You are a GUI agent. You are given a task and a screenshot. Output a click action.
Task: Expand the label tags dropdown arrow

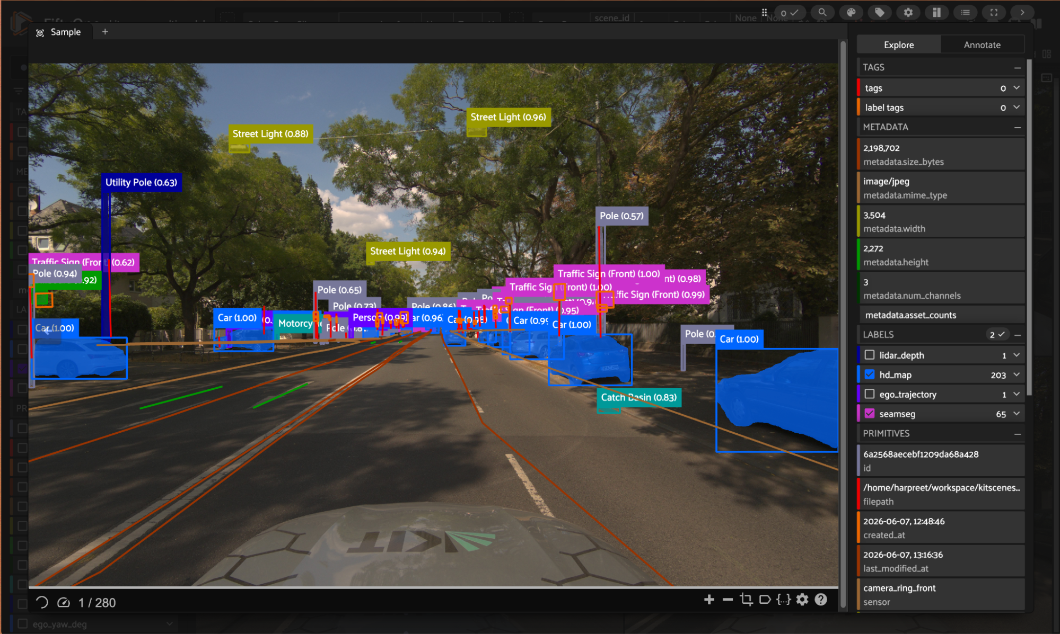pos(1017,108)
